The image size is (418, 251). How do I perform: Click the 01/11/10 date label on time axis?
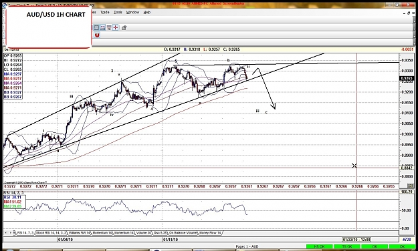171,239
